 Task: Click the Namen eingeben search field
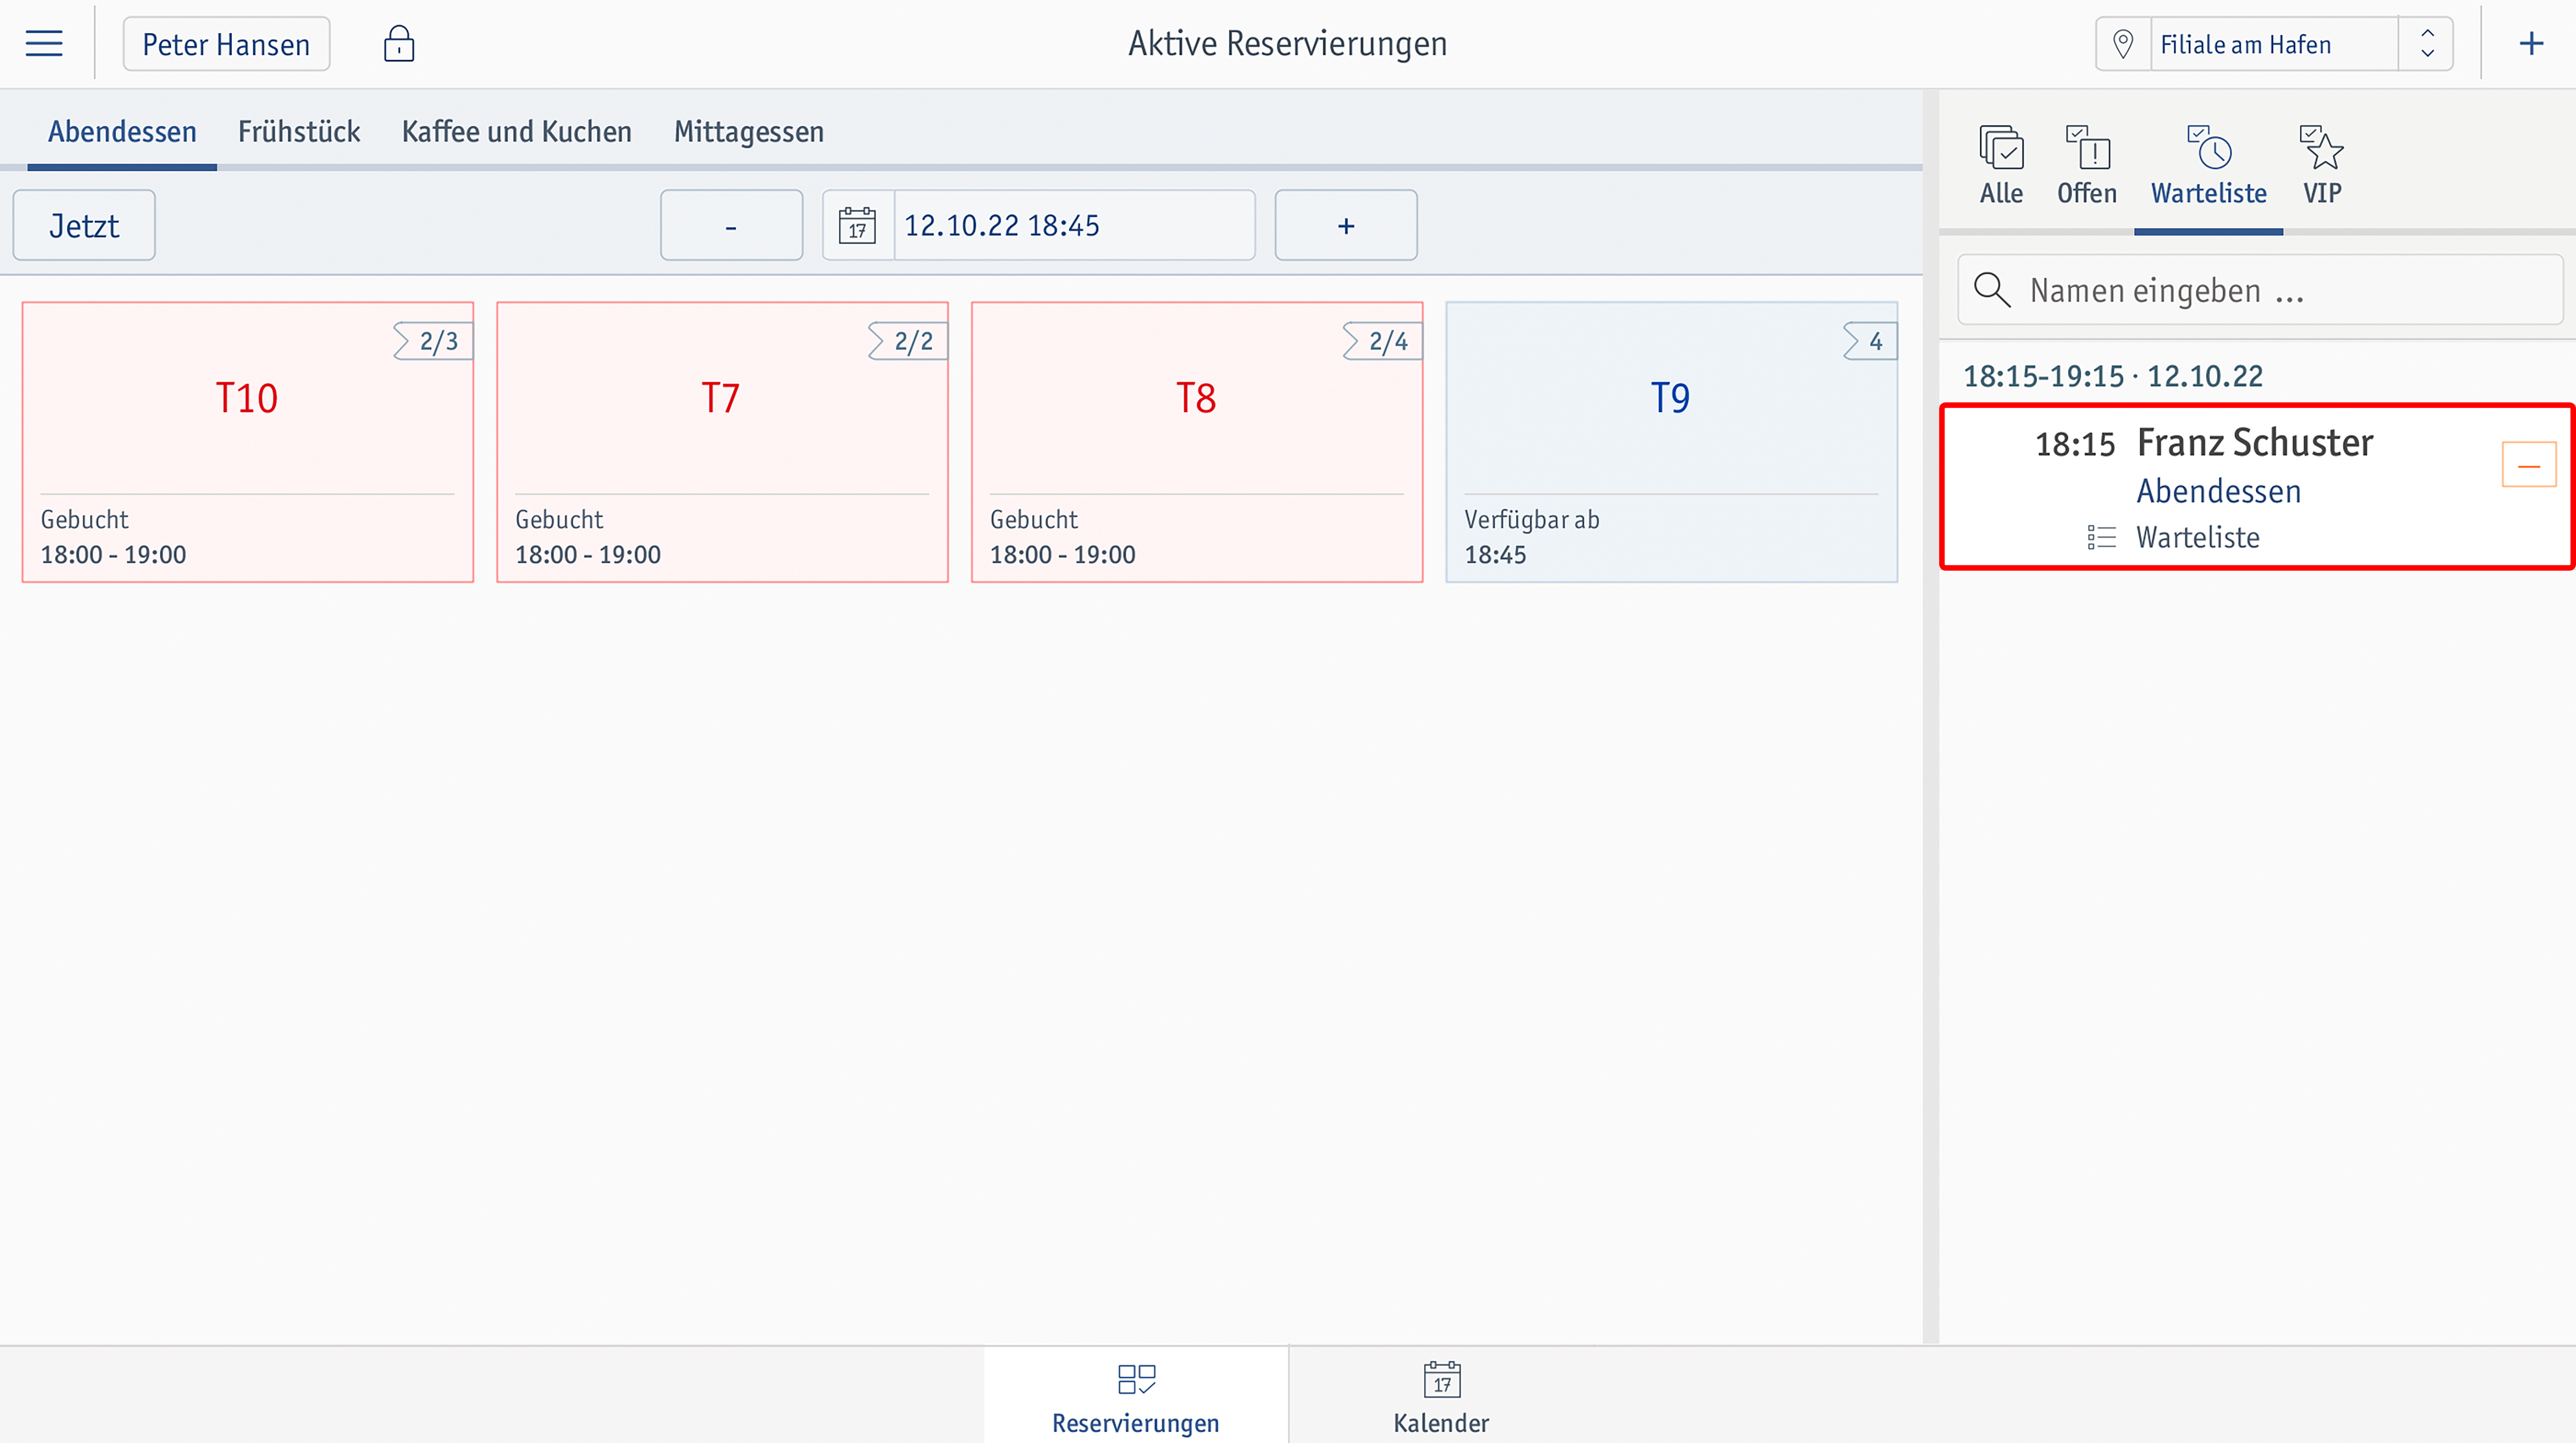(x=2260, y=291)
